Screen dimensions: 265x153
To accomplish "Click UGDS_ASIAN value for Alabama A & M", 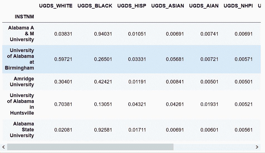I will pos(175,34).
